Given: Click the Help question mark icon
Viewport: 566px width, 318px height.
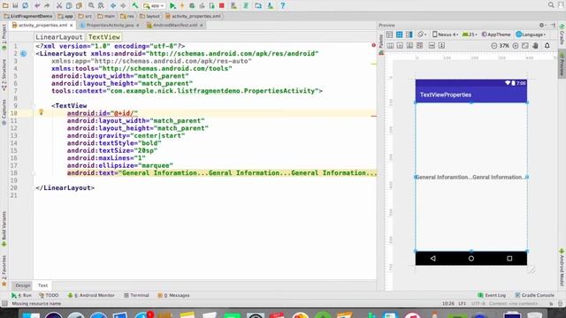Looking at the screenshot, I should [283, 5].
